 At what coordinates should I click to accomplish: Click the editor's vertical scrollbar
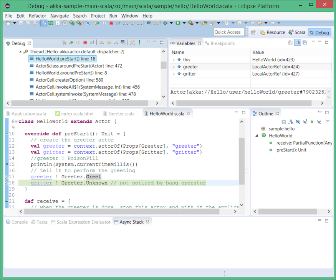click(241, 161)
